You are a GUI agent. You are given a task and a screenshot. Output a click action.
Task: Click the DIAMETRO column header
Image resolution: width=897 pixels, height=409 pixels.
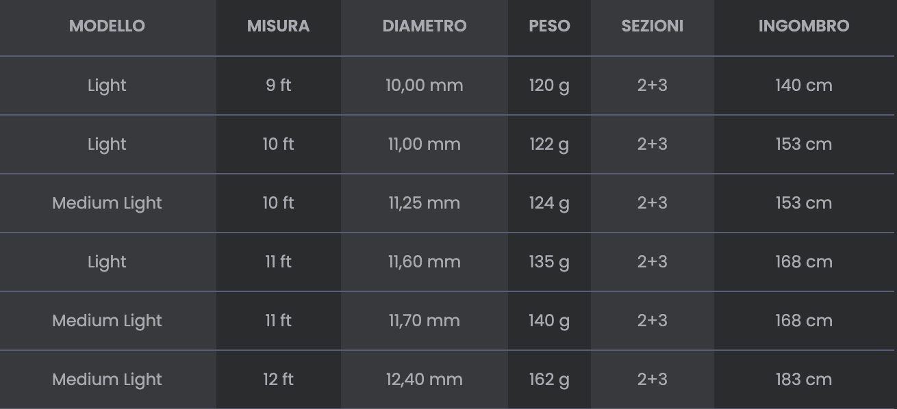(425, 26)
